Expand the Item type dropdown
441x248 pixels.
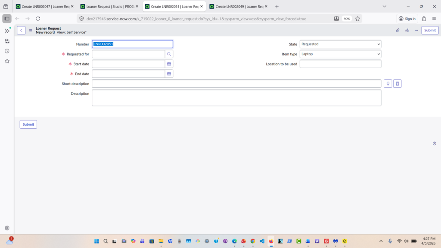[x=340, y=54]
